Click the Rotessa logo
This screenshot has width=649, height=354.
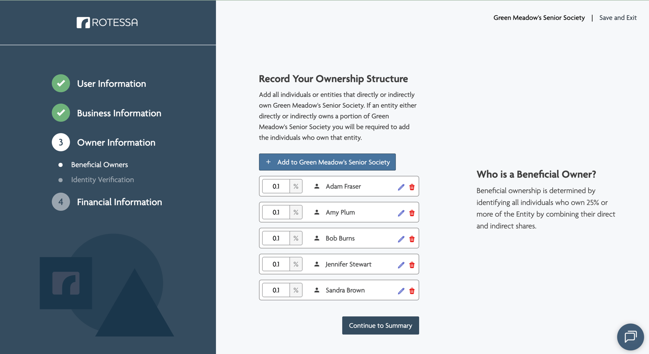107,22
